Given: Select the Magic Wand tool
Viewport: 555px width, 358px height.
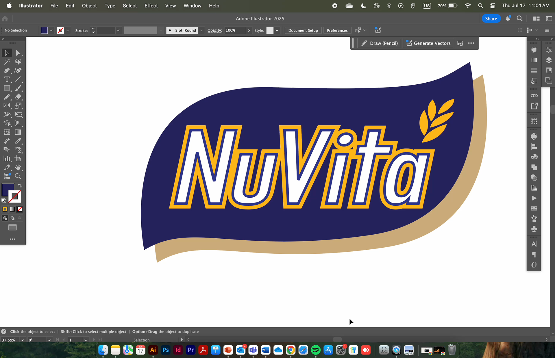Looking at the screenshot, I should 7,62.
